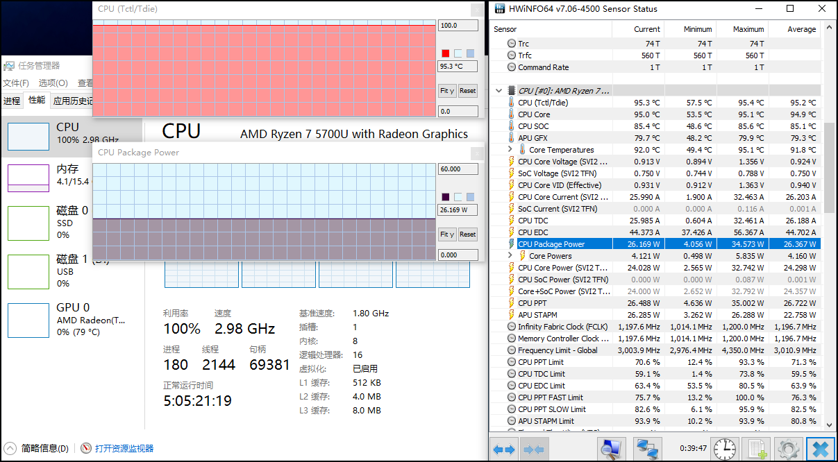Click the red color swatch in Tctl/Tdie graph
838x462 pixels.
coord(446,53)
